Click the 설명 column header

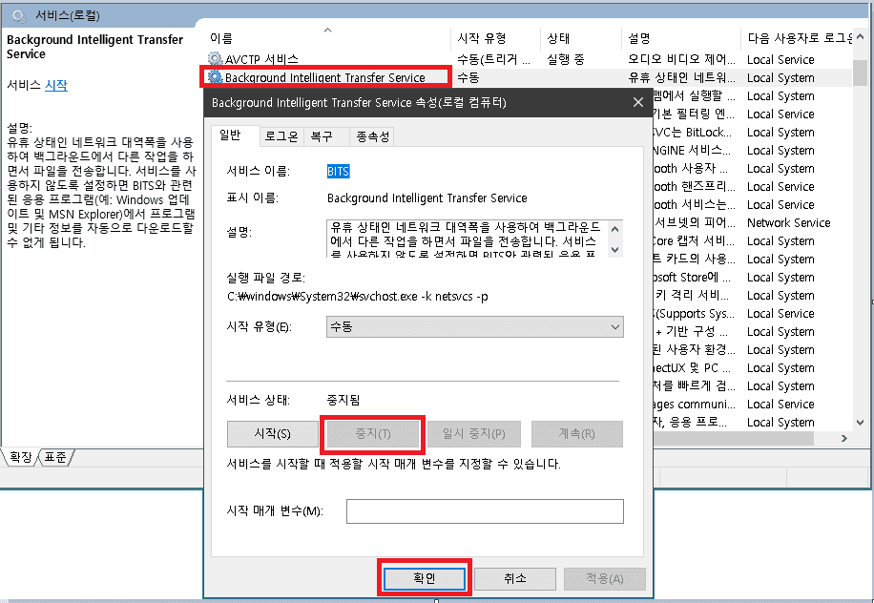[x=680, y=38]
